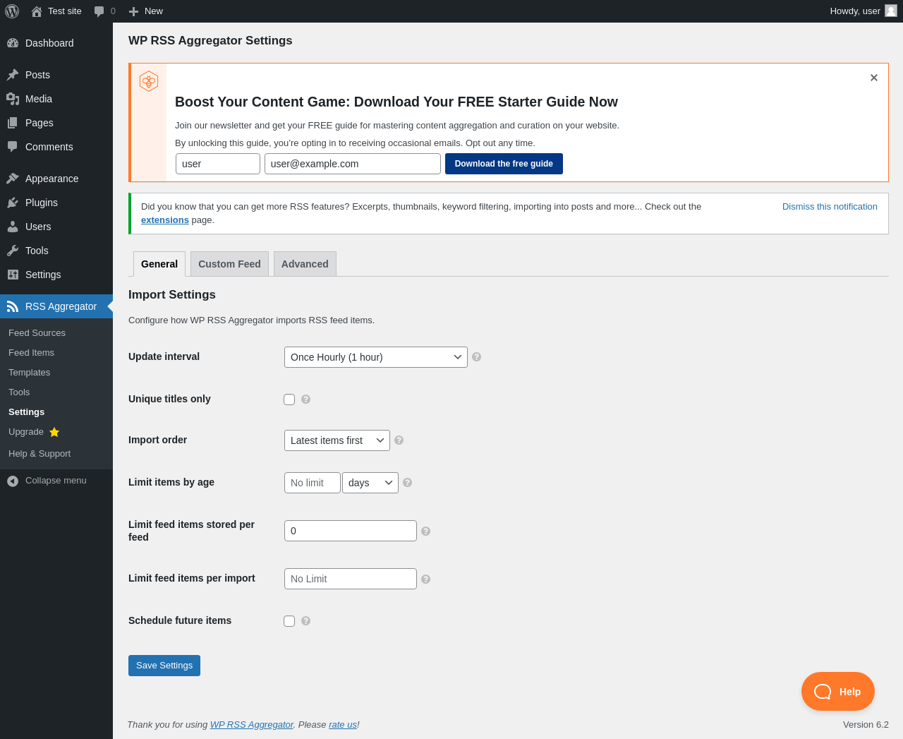
Task: Open the comments bubble icon in admin bar
Action: [99, 11]
